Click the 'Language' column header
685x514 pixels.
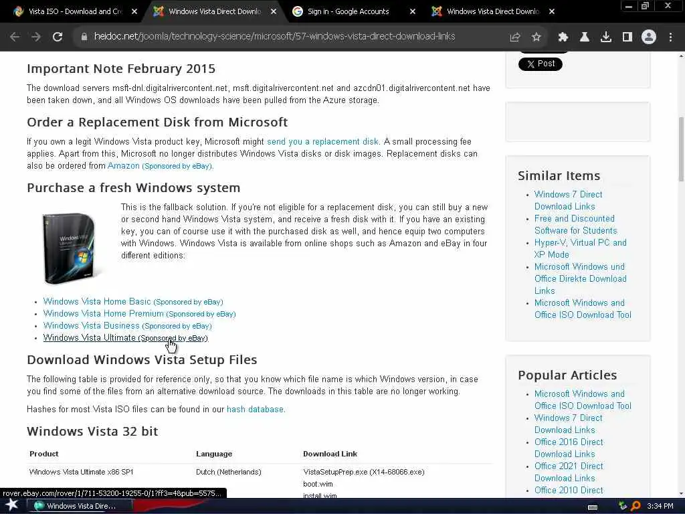point(213,454)
